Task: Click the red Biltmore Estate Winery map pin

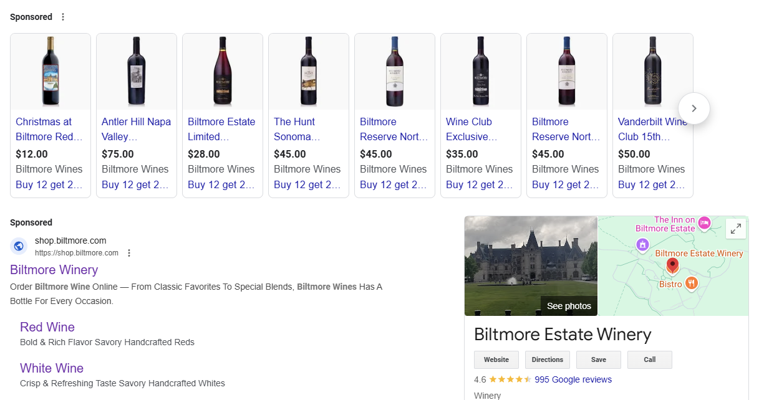Action: tap(672, 266)
